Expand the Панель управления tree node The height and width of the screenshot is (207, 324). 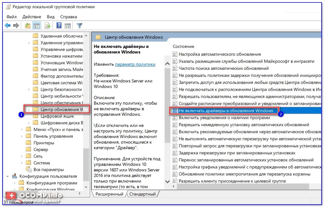pos(22,136)
